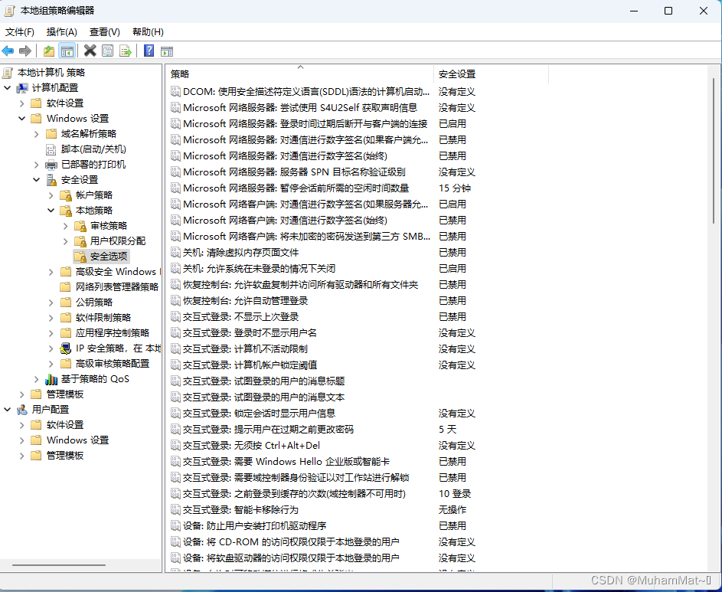Collapse the Windows 设置 node under 计算机配置
The width and height of the screenshot is (722, 592).
21,119
